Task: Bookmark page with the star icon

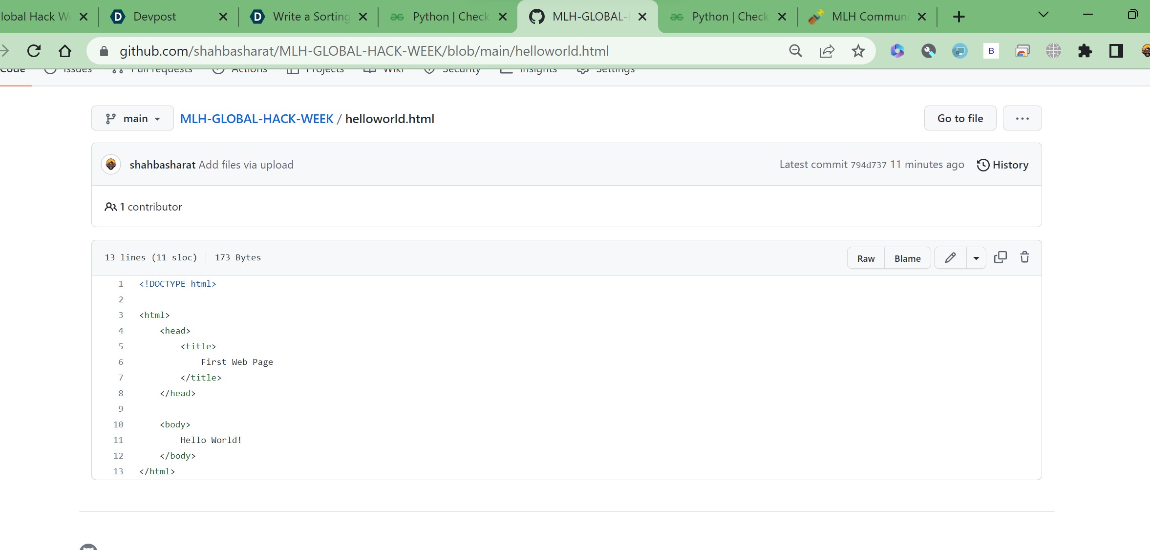Action: coord(858,51)
